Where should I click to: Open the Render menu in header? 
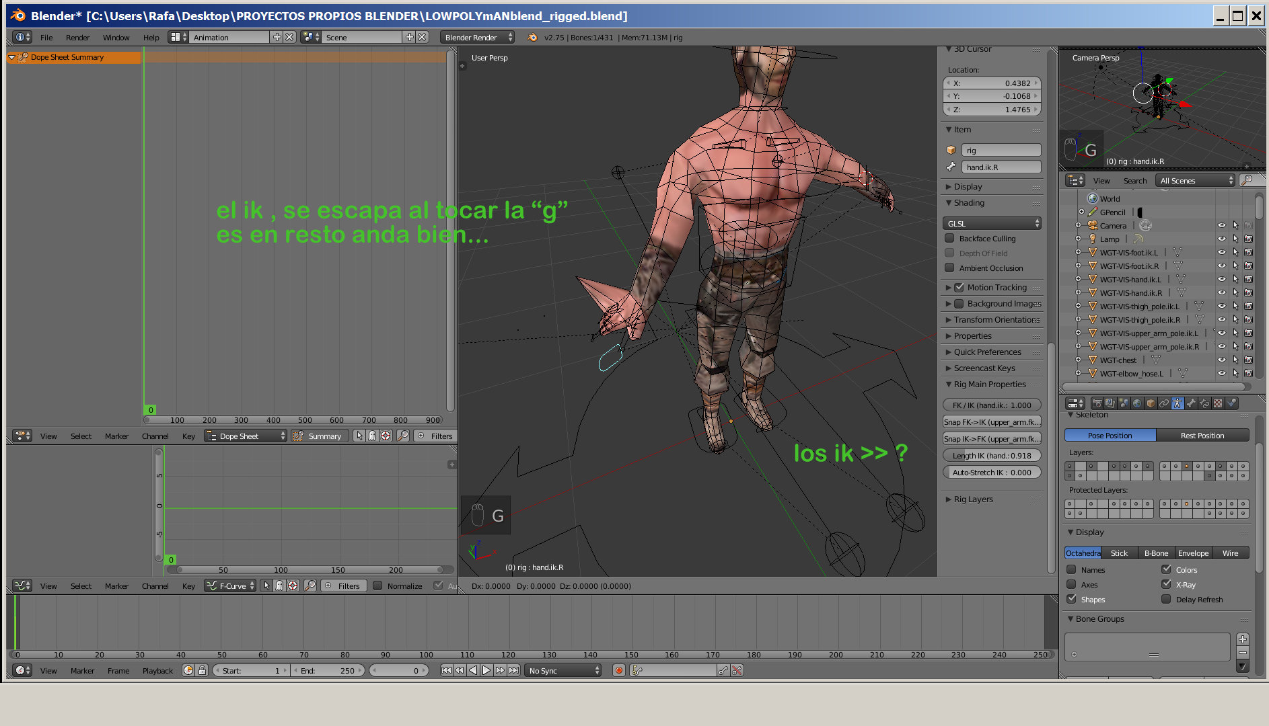[x=77, y=38]
